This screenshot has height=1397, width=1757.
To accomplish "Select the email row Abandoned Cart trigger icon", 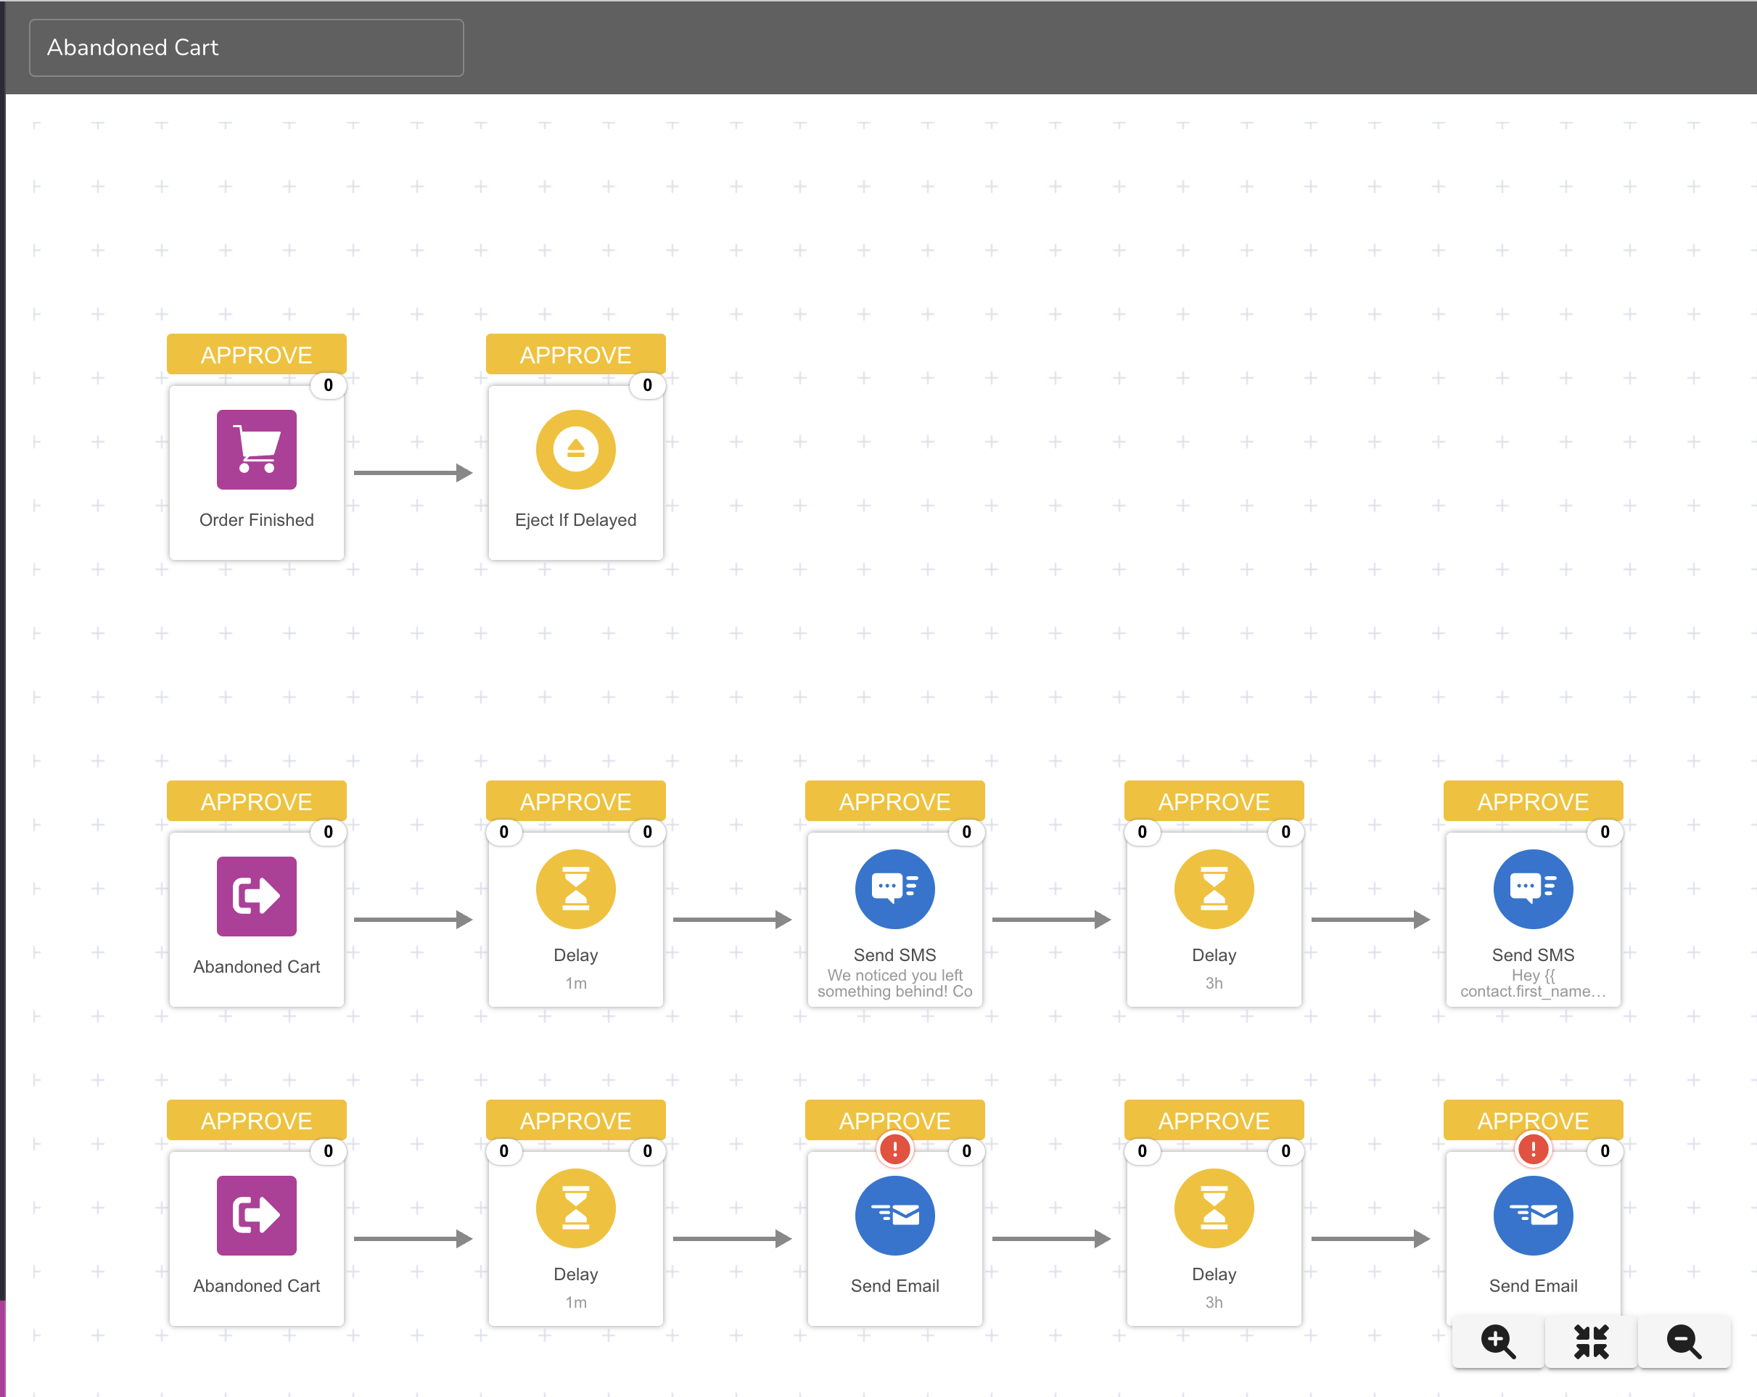I will [x=256, y=1214].
